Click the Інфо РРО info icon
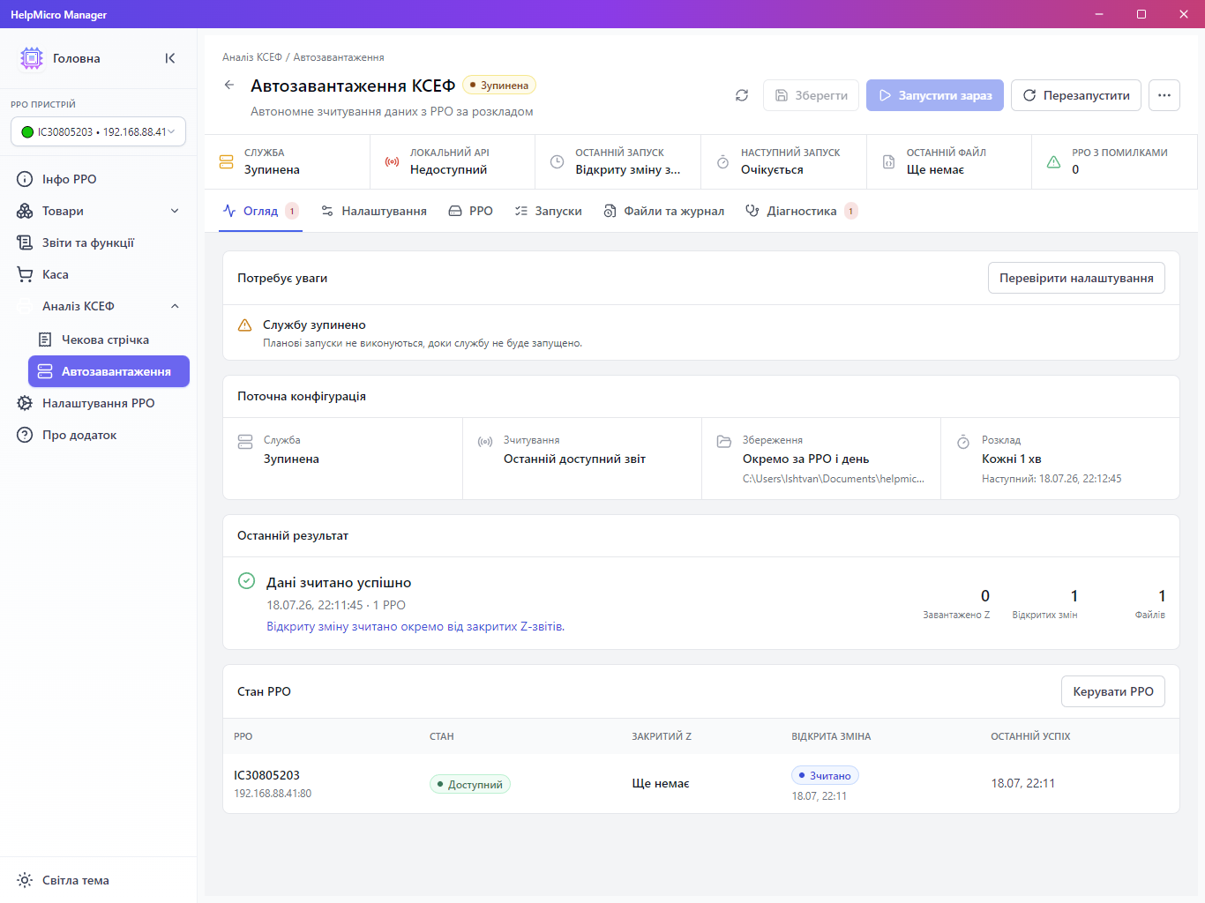 point(25,179)
